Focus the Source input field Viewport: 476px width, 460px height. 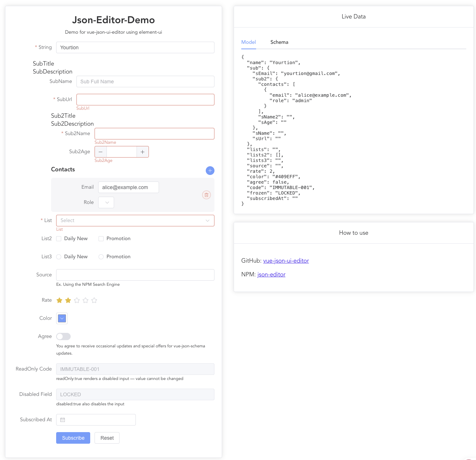[135, 275]
